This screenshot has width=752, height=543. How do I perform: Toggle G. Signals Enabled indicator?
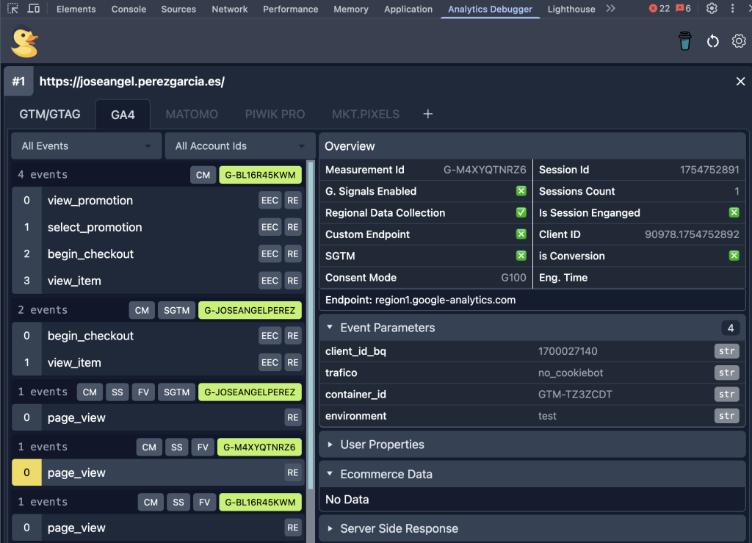[x=521, y=191]
